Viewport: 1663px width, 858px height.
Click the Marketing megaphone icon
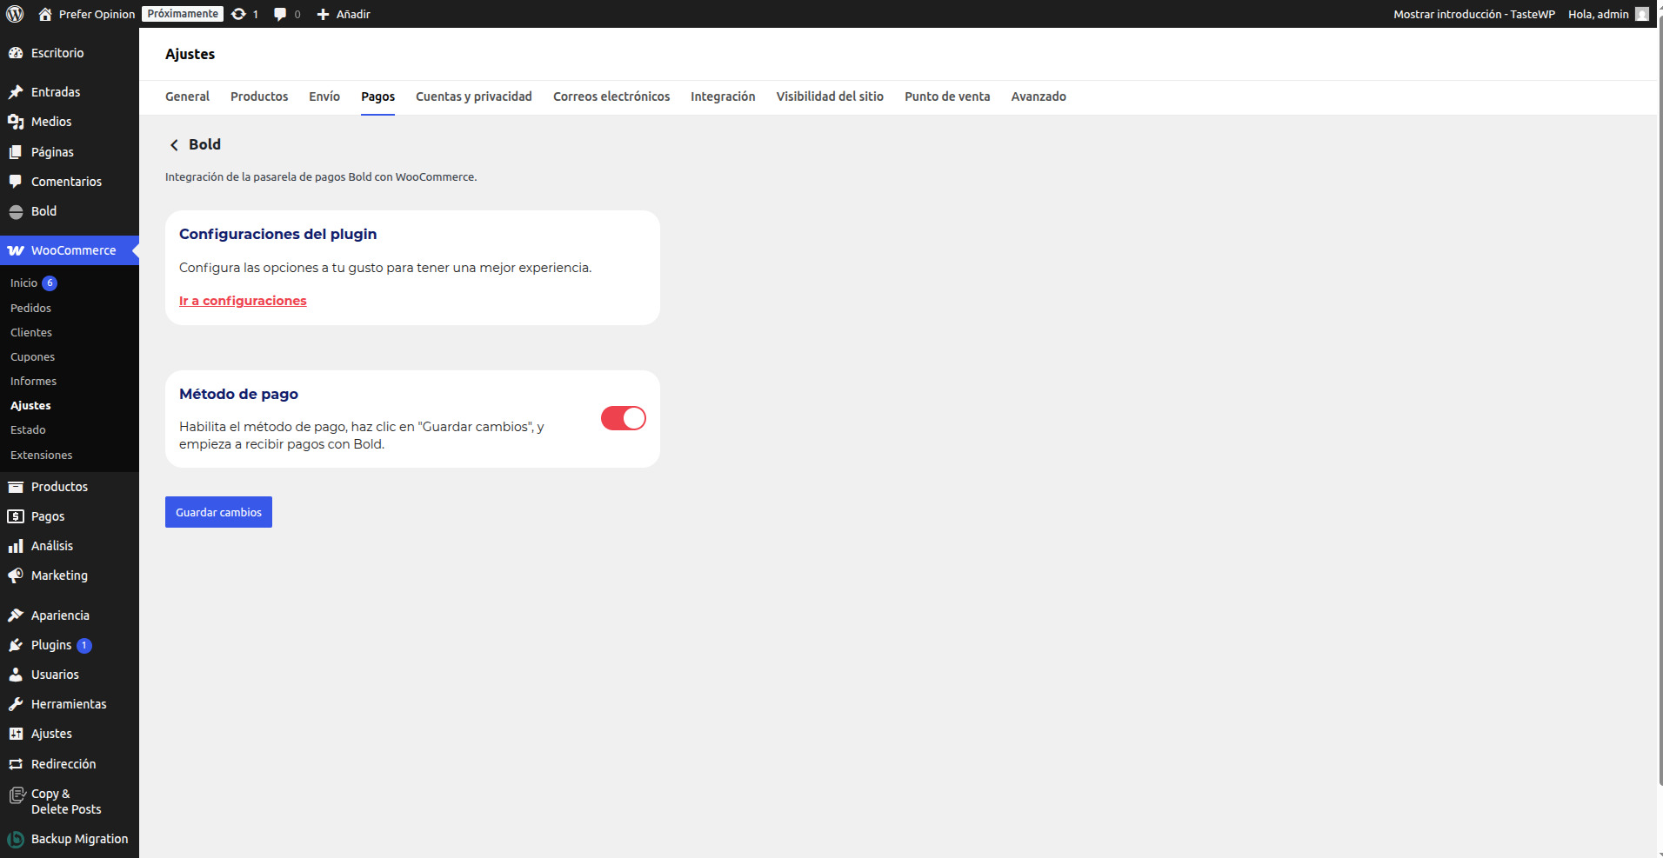point(16,575)
